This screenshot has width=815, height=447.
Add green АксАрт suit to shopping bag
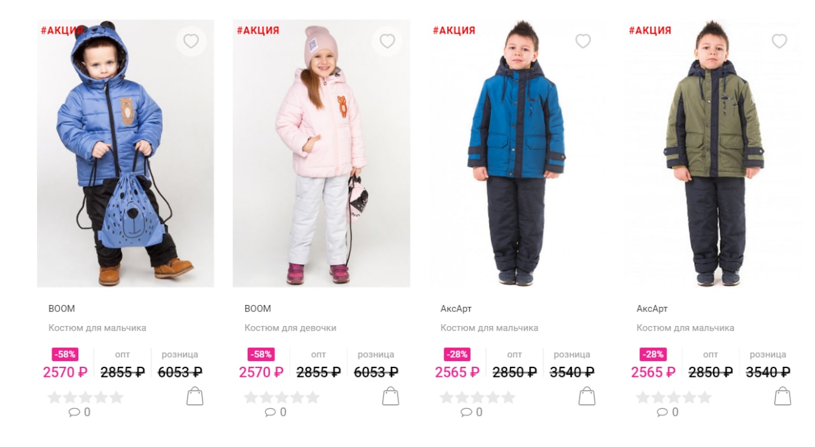783,396
